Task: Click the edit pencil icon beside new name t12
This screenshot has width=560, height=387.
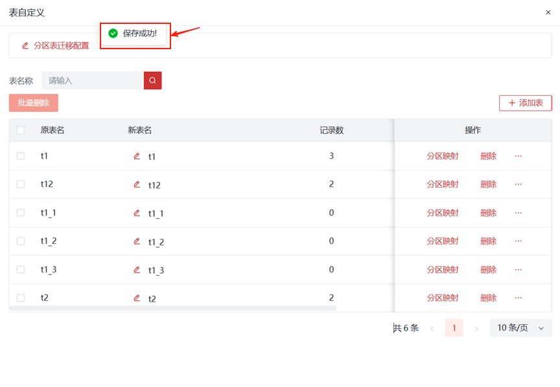Action: [x=136, y=184]
